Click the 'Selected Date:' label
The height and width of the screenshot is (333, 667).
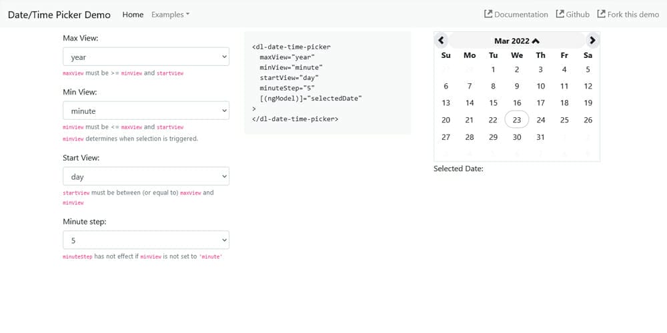(x=459, y=168)
